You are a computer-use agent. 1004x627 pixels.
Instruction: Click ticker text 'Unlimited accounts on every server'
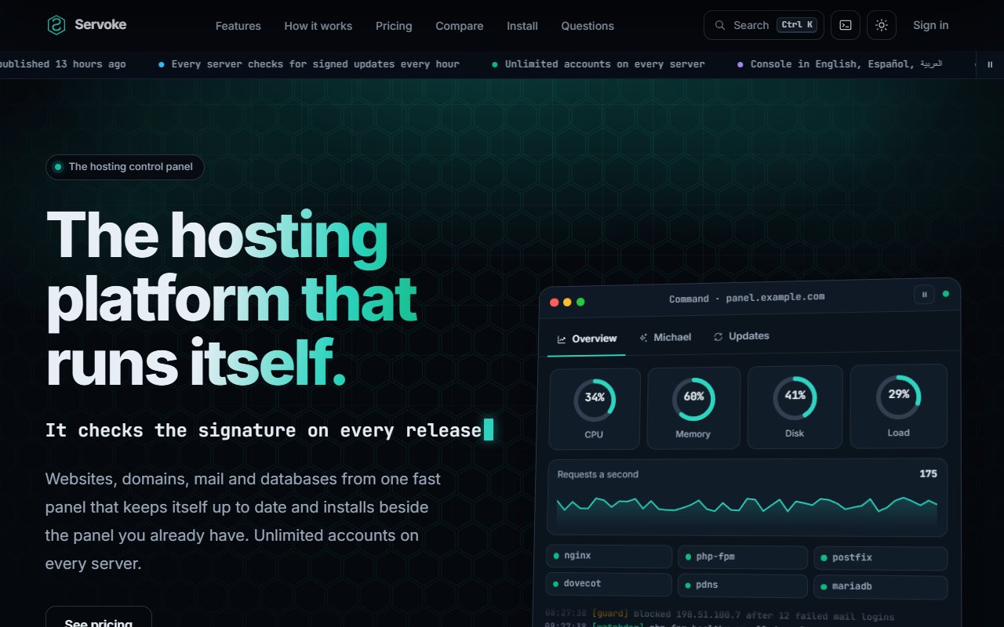(605, 64)
